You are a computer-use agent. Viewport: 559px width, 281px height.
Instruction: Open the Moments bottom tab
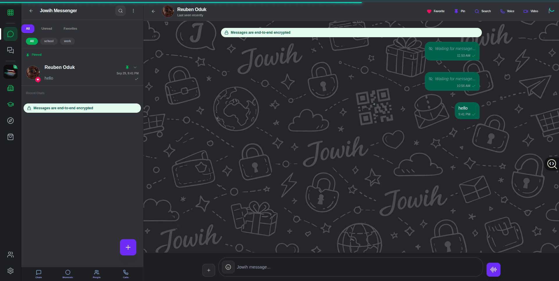68,274
